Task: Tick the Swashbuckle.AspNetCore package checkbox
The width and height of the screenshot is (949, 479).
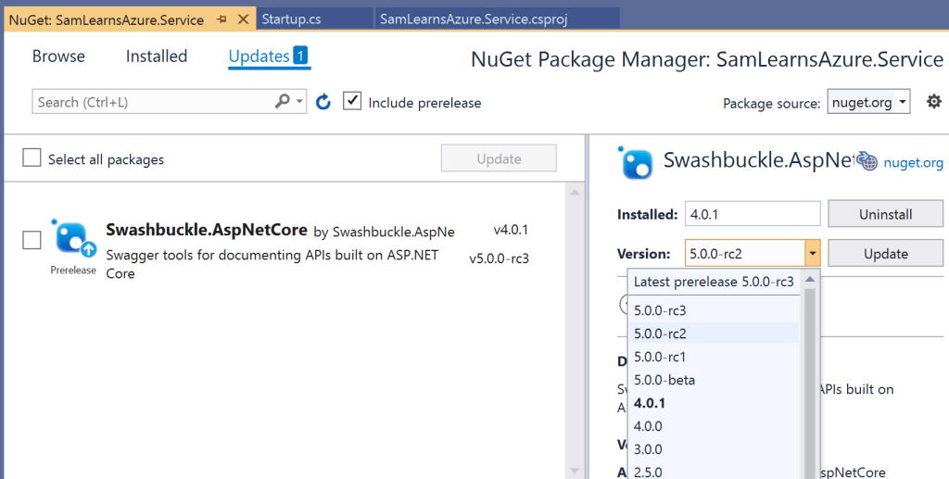Action: point(32,240)
